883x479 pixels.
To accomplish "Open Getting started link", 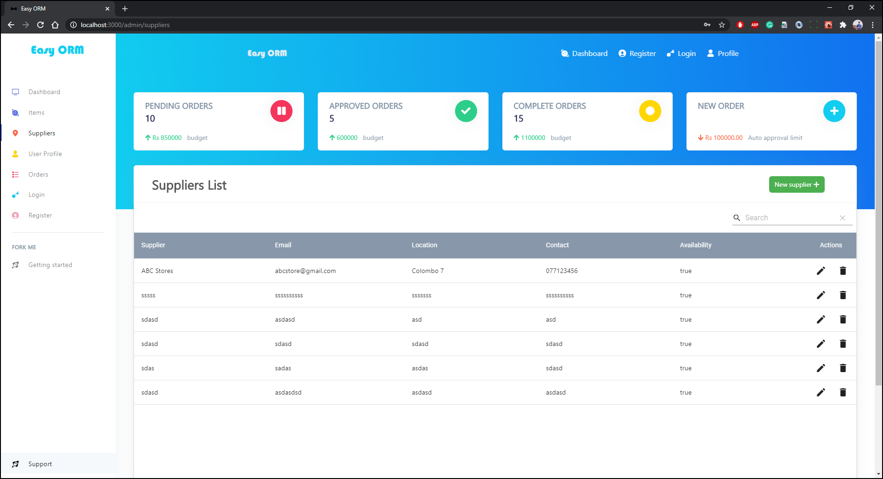I will click(x=50, y=265).
